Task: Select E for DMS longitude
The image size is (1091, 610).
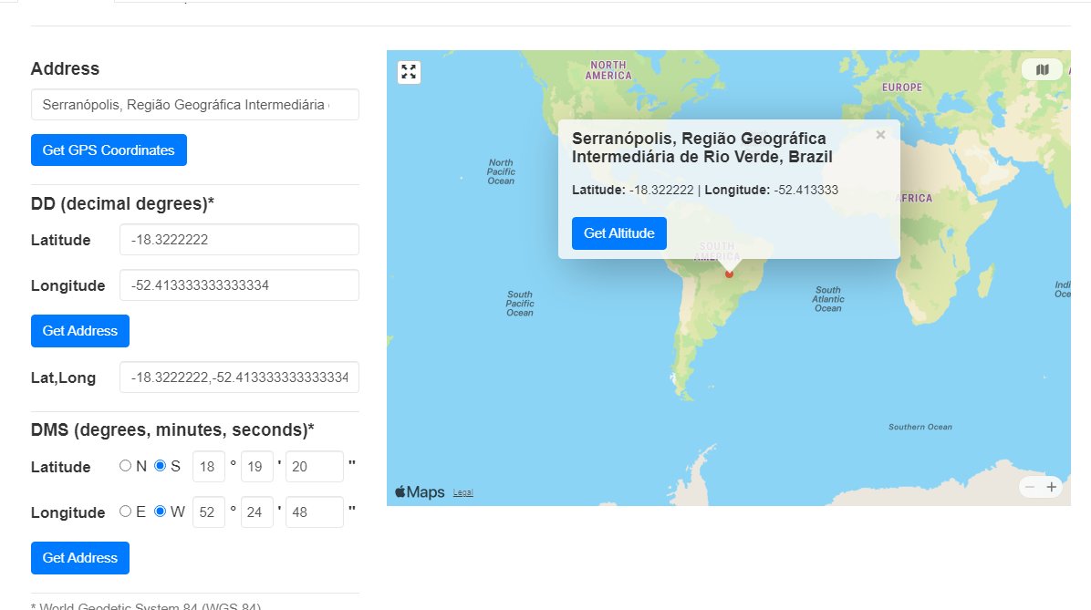Action: 125,512
